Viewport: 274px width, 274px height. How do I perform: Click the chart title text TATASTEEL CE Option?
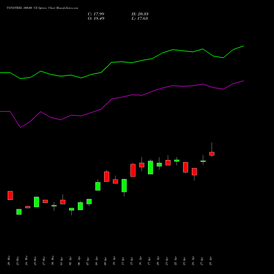(x=42, y=8)
